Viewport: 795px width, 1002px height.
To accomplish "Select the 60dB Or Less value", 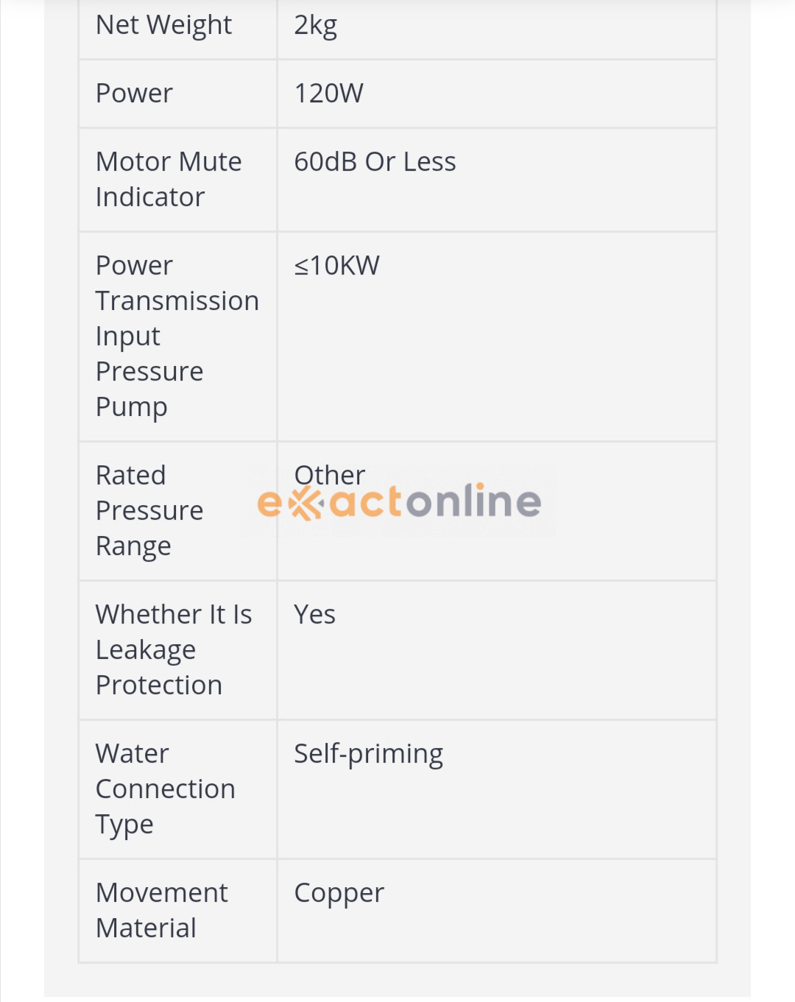I will pyautogui.click(x=375, y=162).
